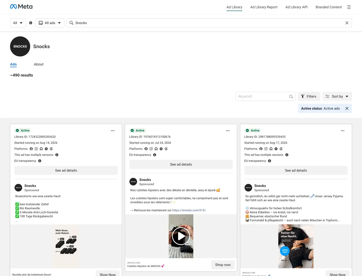
Task: Click Started running on Jul 24, 2026
Action: pos(150,143)
